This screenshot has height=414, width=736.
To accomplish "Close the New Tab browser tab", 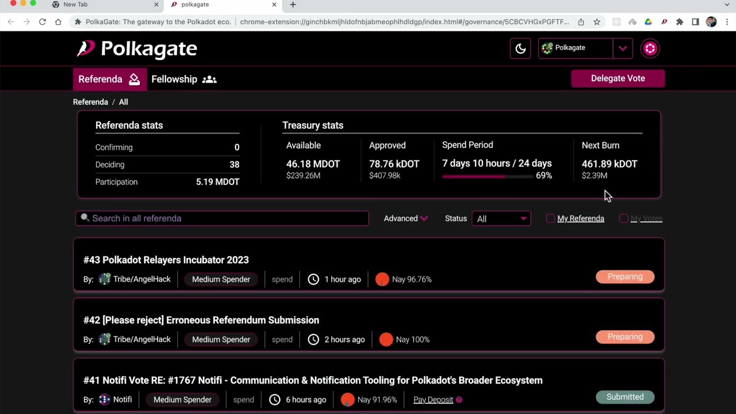I will coord(156,5).
